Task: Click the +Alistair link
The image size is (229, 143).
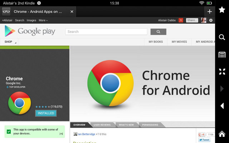Action: [7, 20]
